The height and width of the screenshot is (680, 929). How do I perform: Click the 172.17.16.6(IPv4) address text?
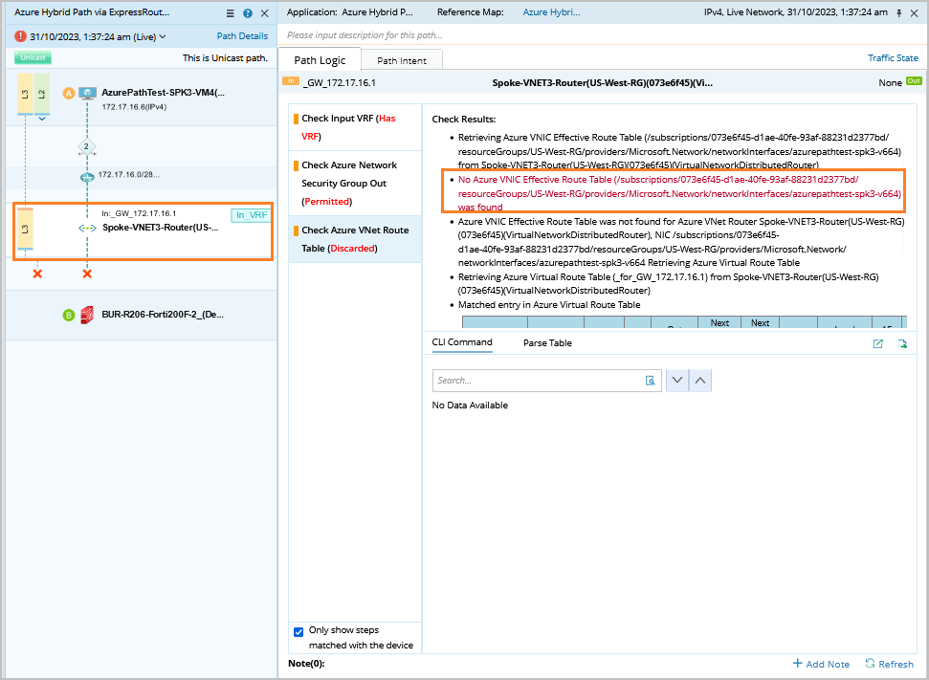(x=134, y=107)
